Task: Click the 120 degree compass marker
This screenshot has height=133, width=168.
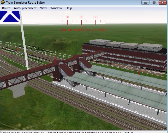Action: pos(95,17)
